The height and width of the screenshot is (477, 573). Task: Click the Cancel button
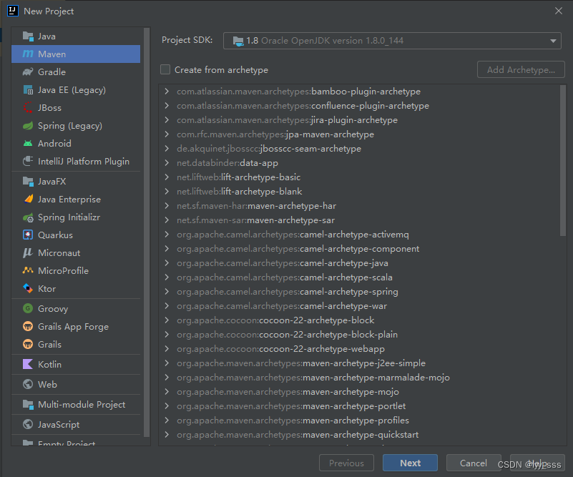(474, 463)
